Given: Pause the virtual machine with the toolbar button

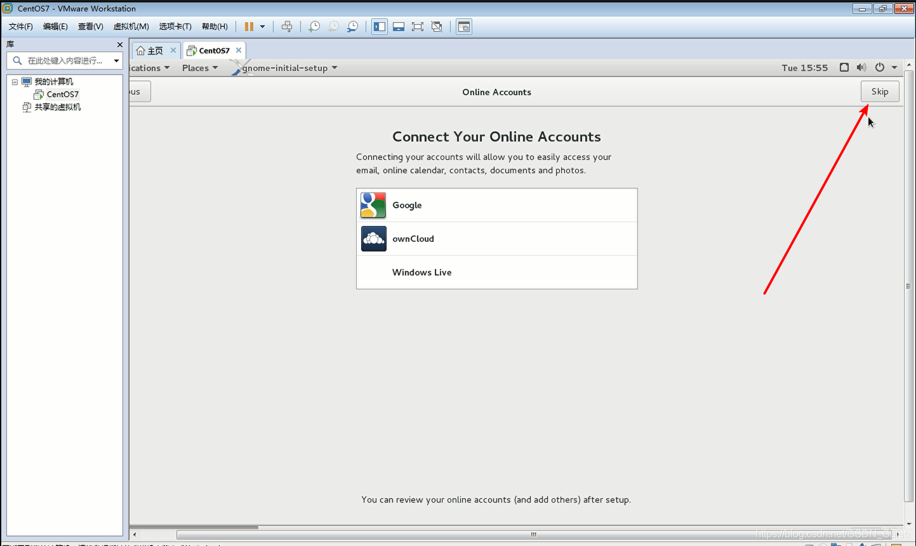Looking at the screenshot, I should click(249, 27).
